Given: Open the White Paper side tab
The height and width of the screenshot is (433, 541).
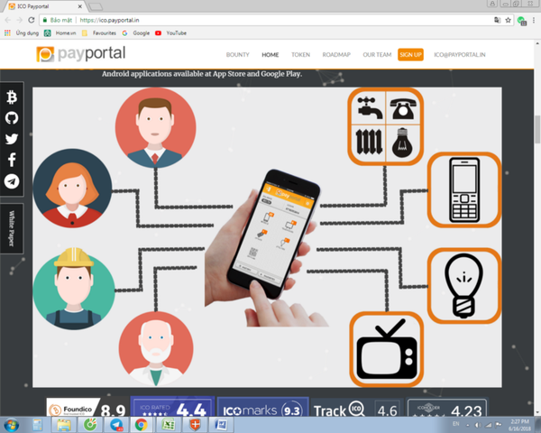Looking at the screenshot, I should (x=12, y=228).
